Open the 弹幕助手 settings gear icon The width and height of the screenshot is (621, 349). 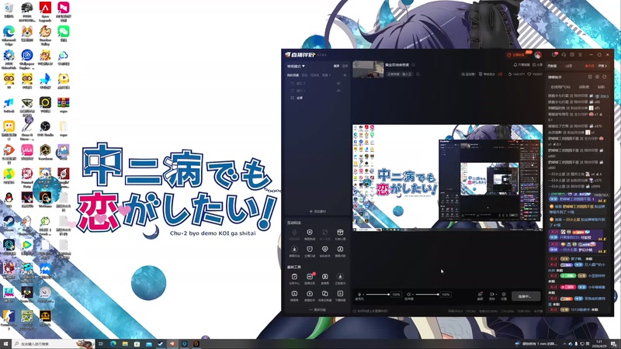[597, 77]
